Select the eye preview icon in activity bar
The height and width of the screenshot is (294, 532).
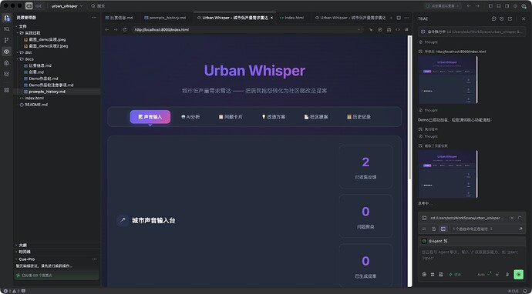point(6,52)
